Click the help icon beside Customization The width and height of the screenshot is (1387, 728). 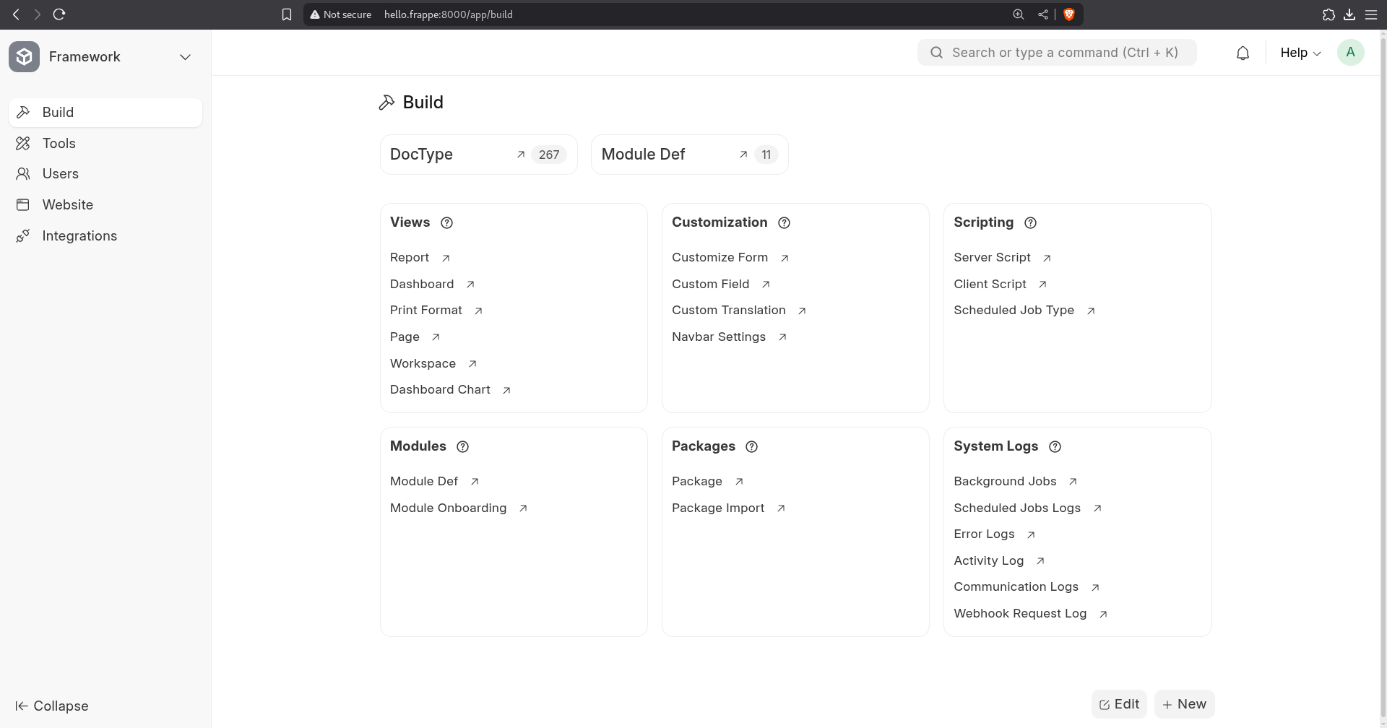point(784,222)
